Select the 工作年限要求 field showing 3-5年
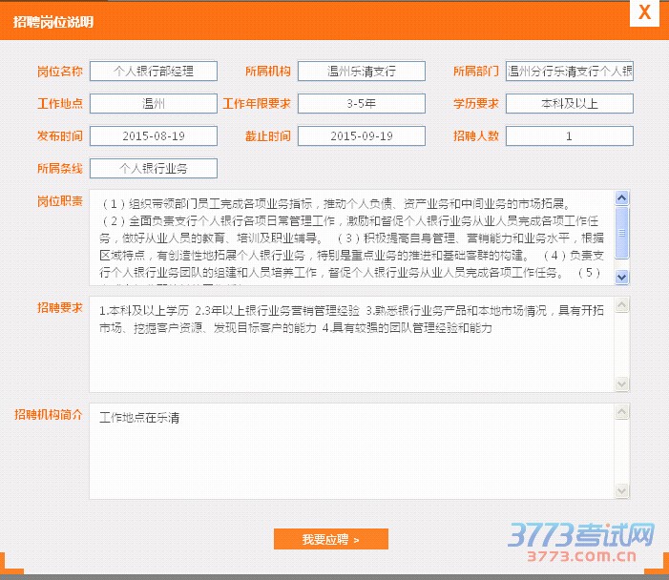The image size is (669, 580). tap(361, 104)
